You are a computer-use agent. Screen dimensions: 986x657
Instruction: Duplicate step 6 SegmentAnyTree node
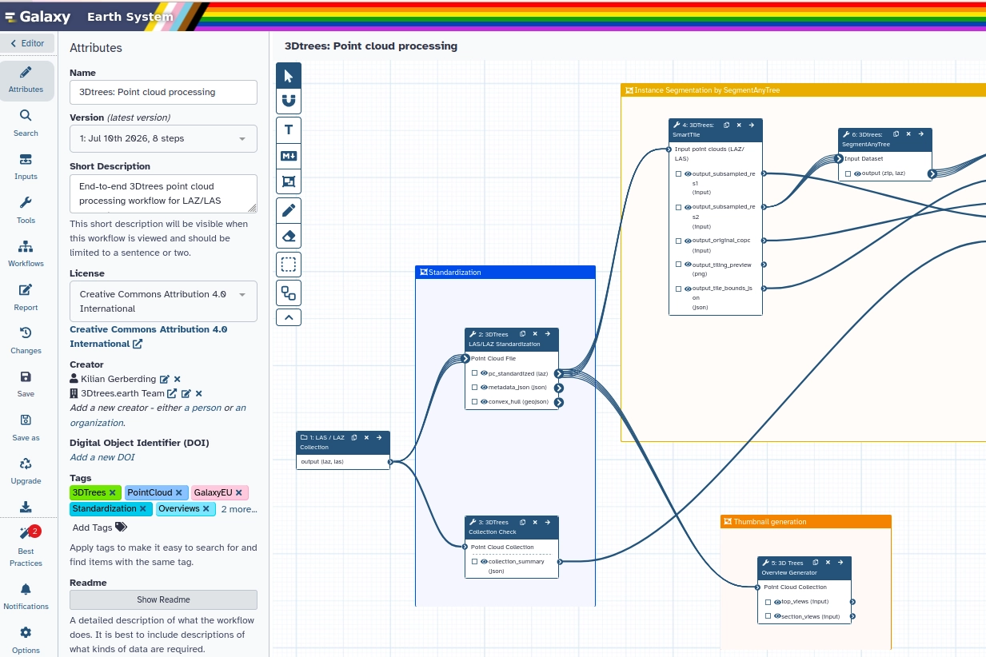coord(896,134)
